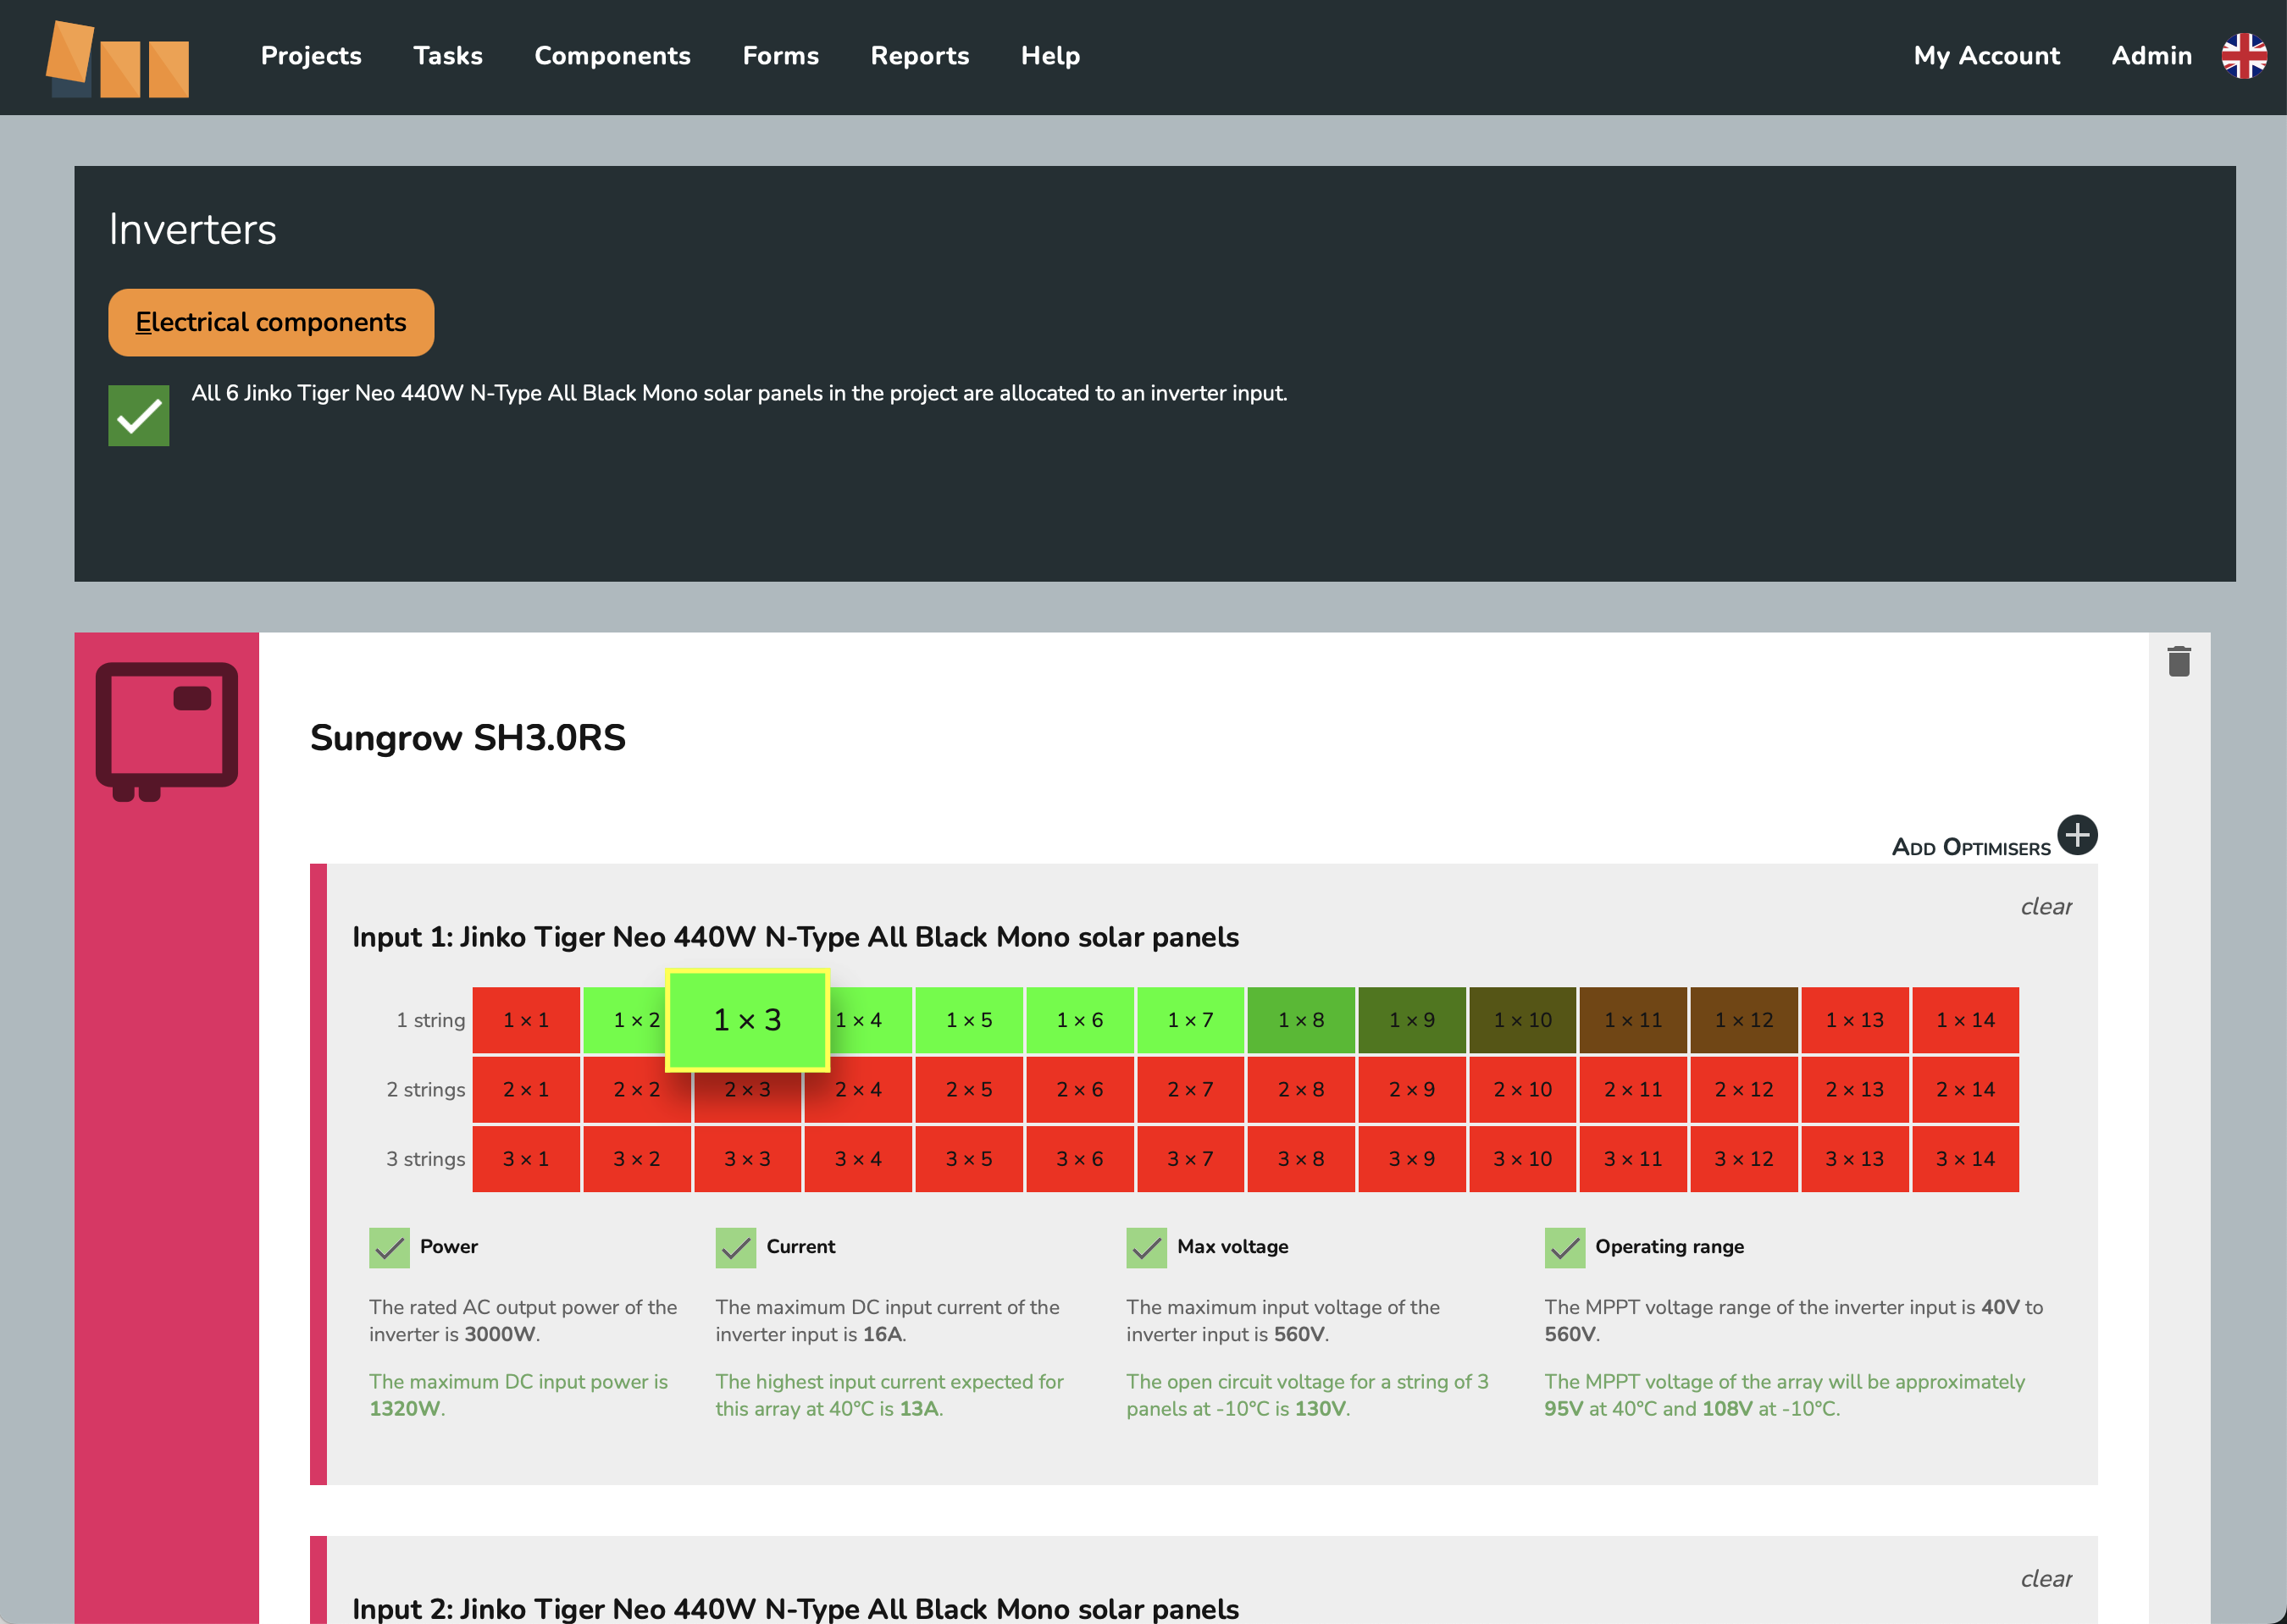Viewport: 2287px width, 1624px height.
Task: Open the Tasks menu
Action: (447, 56)
